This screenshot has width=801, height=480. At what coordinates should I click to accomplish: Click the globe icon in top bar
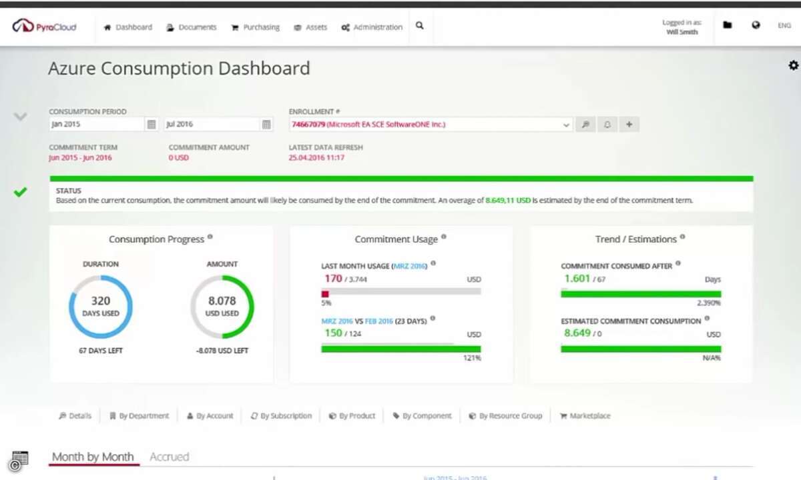pos(756,25)
